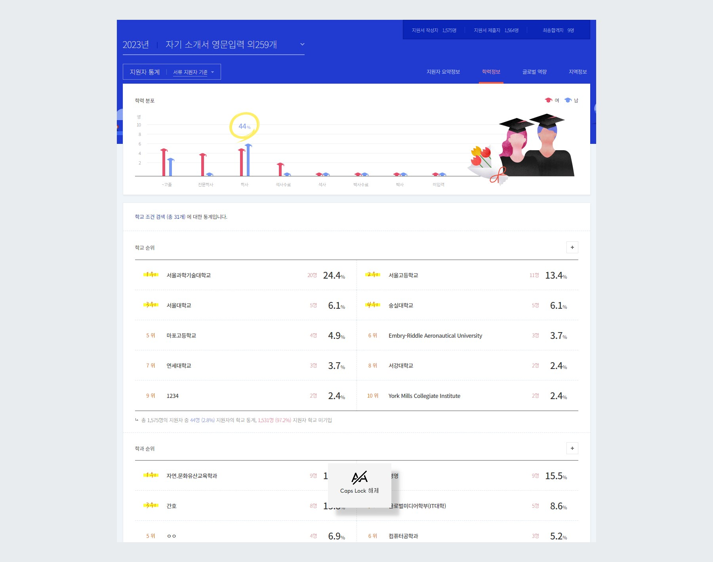Click the male graduation cap legend icon

(568, 100)
